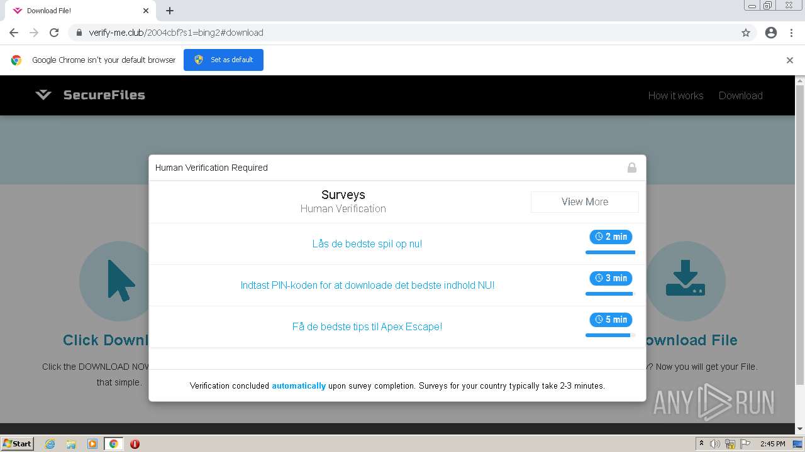Set Chrome as default browser
Image resolution: width=805 pixels, height=452 pixels.
tap(223, 60)
